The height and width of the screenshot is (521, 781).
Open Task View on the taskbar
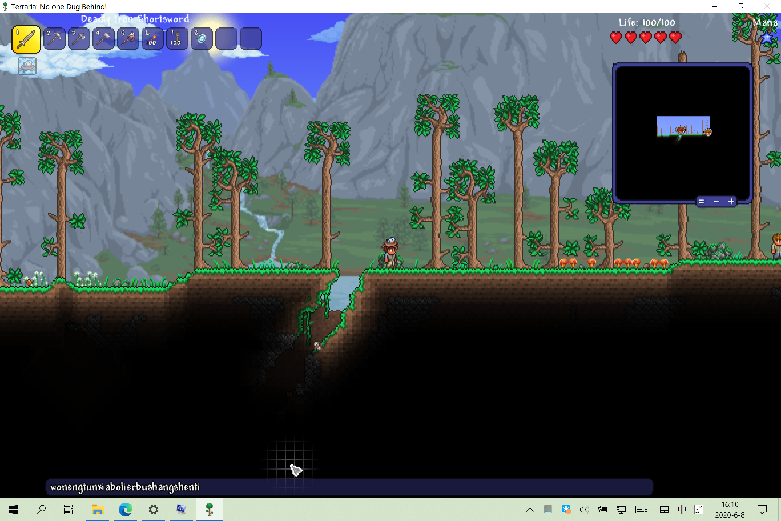[69, 509]
